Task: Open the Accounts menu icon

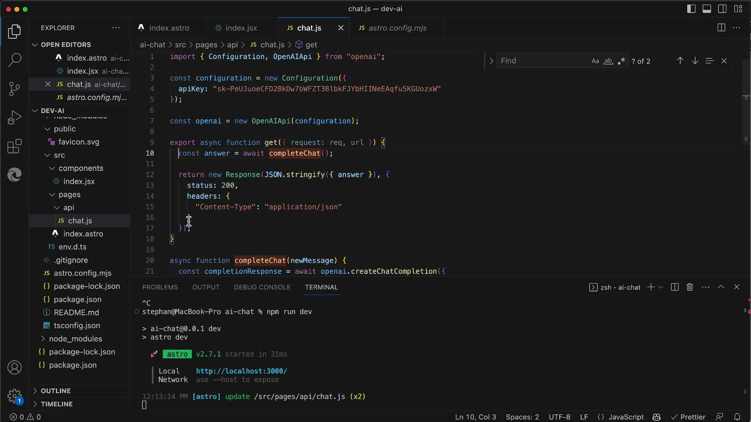Action: pyautogui.click(x=14, y=368)
